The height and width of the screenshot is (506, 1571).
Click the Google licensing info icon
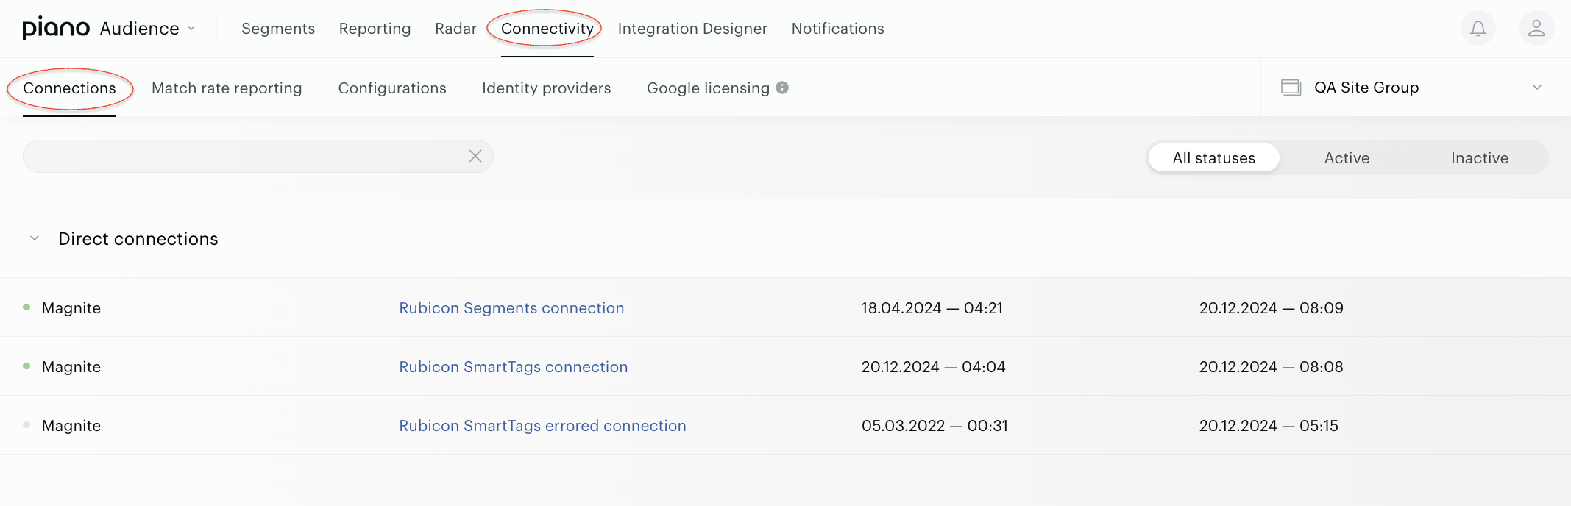(782, 88)
